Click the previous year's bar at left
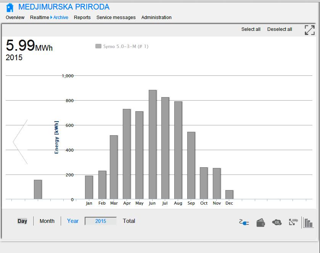Image resolution: width=320 pixels, height=253 pixels. (38, 189)
